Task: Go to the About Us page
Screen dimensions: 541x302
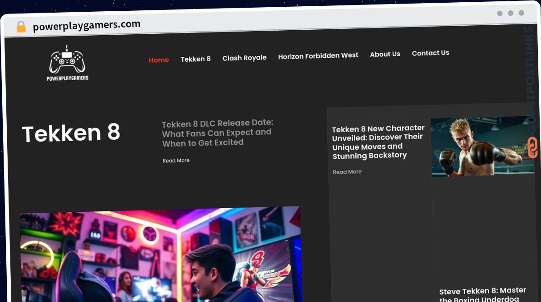Action: [385, 54]
